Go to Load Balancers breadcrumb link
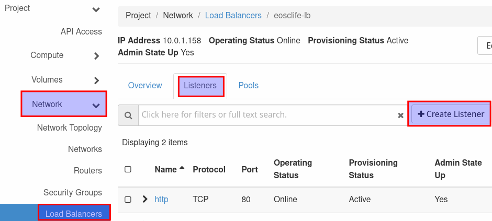 tap(233, 15)
